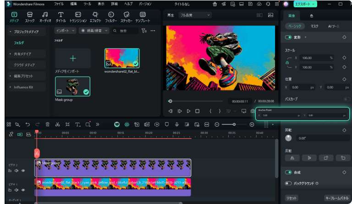
Task: Toggle the パスカーブ switch
Action: pos(347,99)
